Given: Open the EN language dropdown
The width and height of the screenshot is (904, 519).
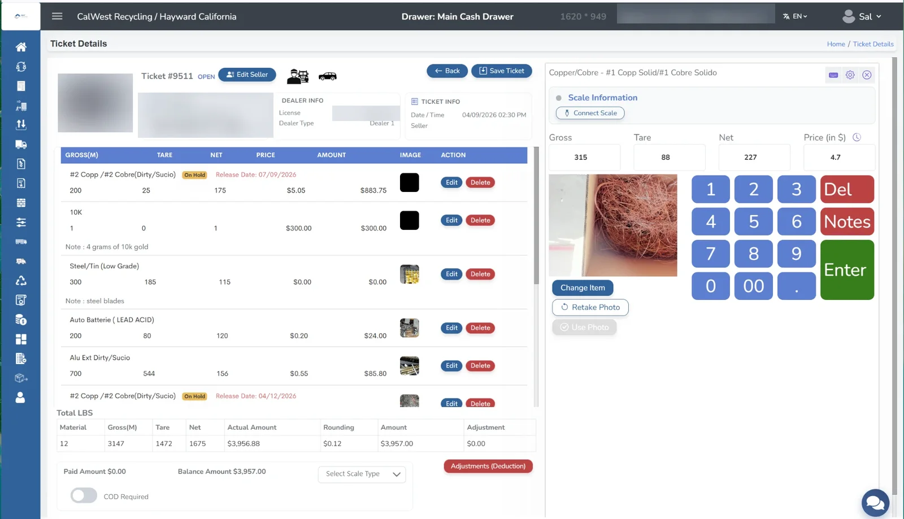Looking at the screenshot, I should click(796, 16).
